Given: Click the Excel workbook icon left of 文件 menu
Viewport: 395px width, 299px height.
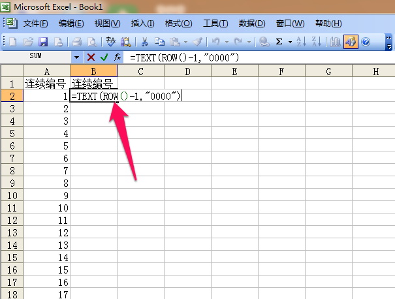Looking at the screenshot, I should [12, 23].
